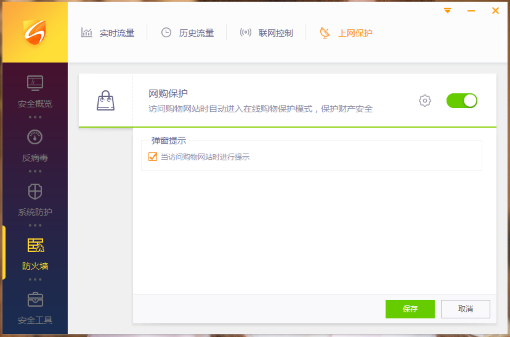Click the green protection status slider knob
This screenshot has width=510, height=337.
tap(470, 100)
